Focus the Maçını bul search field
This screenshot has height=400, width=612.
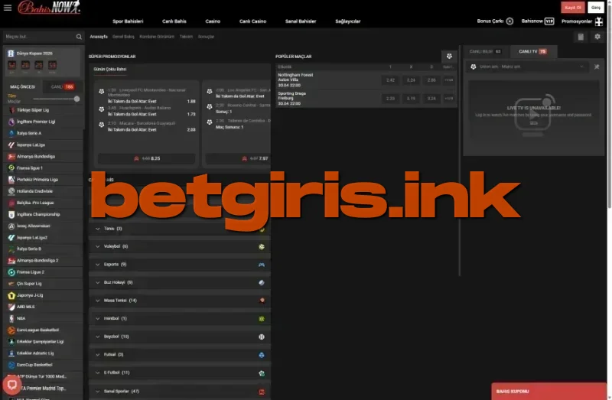click(40, 37)
